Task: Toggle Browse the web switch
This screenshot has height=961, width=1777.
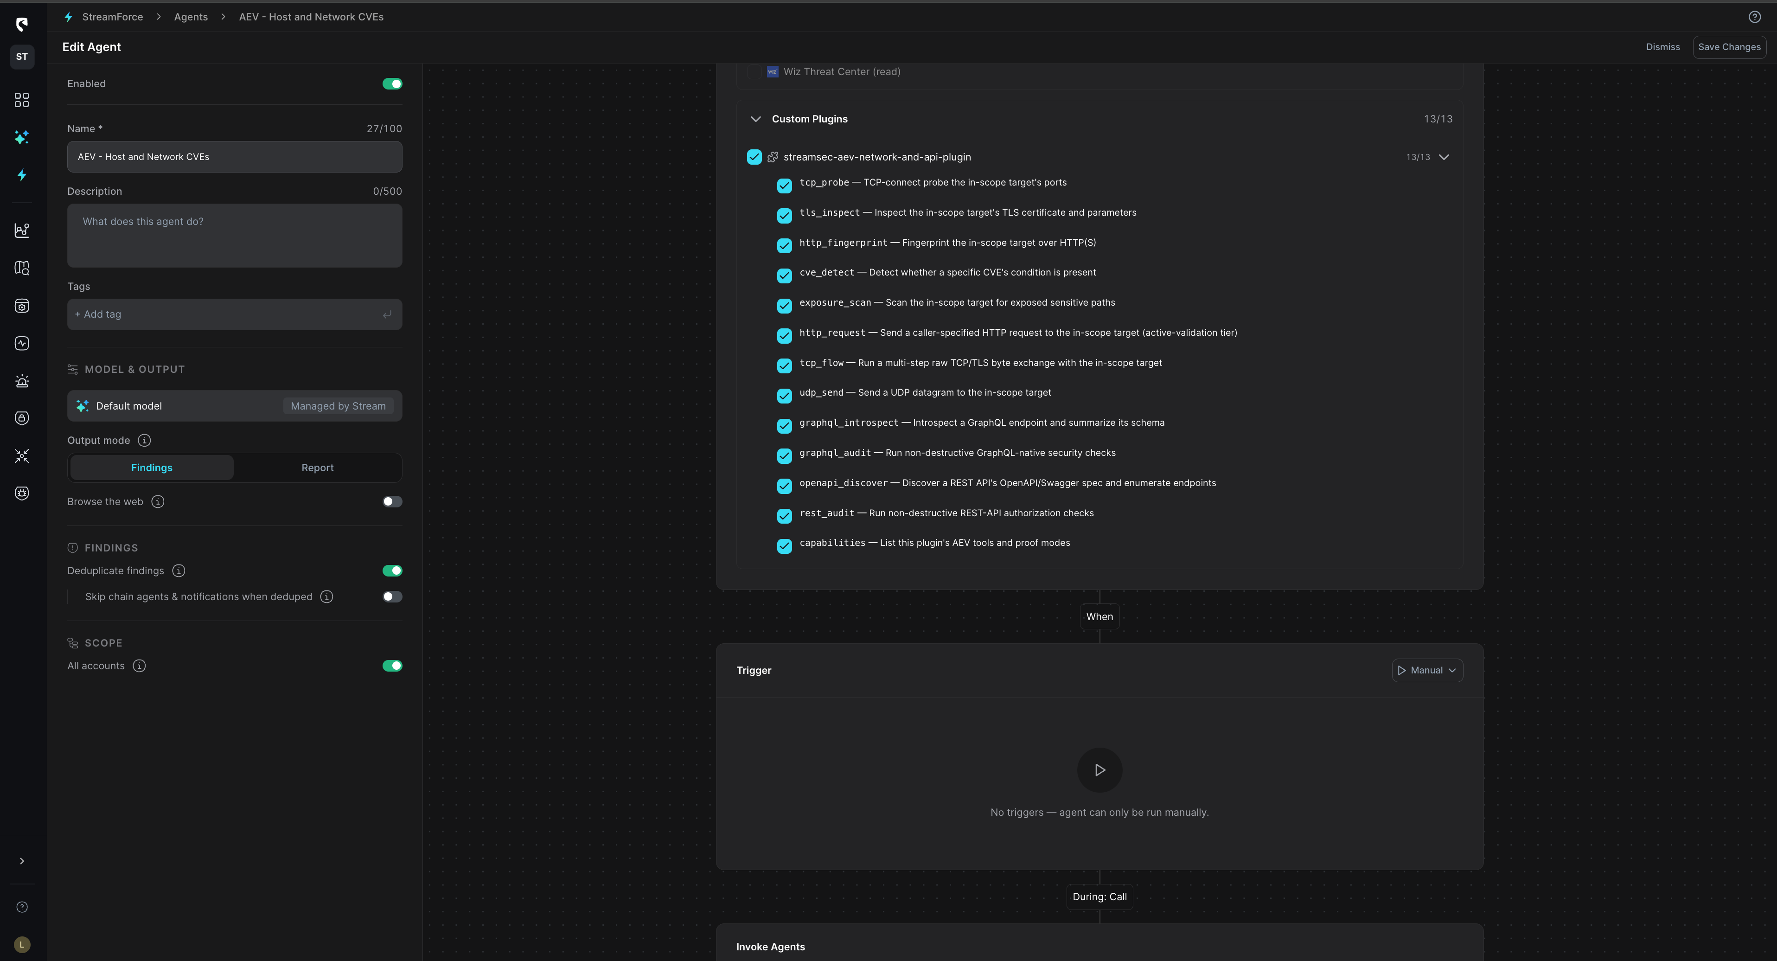Action: click(x=392, y=502)
